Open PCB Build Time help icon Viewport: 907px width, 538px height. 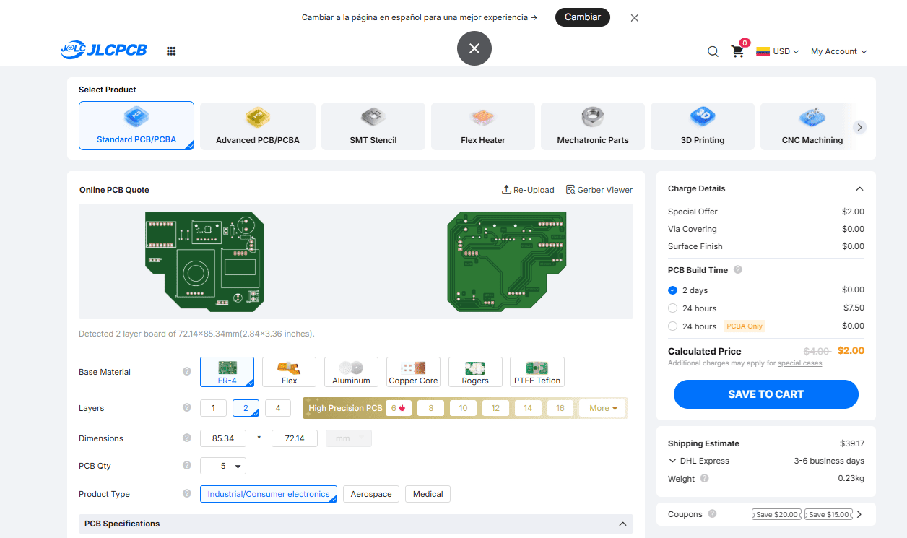point(738,269)
